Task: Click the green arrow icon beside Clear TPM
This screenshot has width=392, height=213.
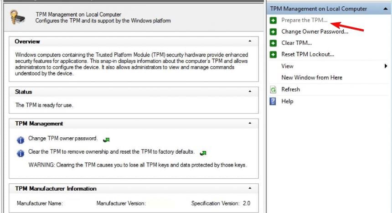Action: 273,43
